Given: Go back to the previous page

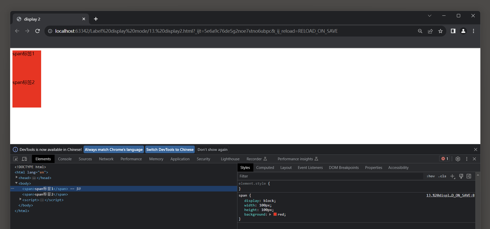Looking at the screenshot, I should click(x=17, y=31).
